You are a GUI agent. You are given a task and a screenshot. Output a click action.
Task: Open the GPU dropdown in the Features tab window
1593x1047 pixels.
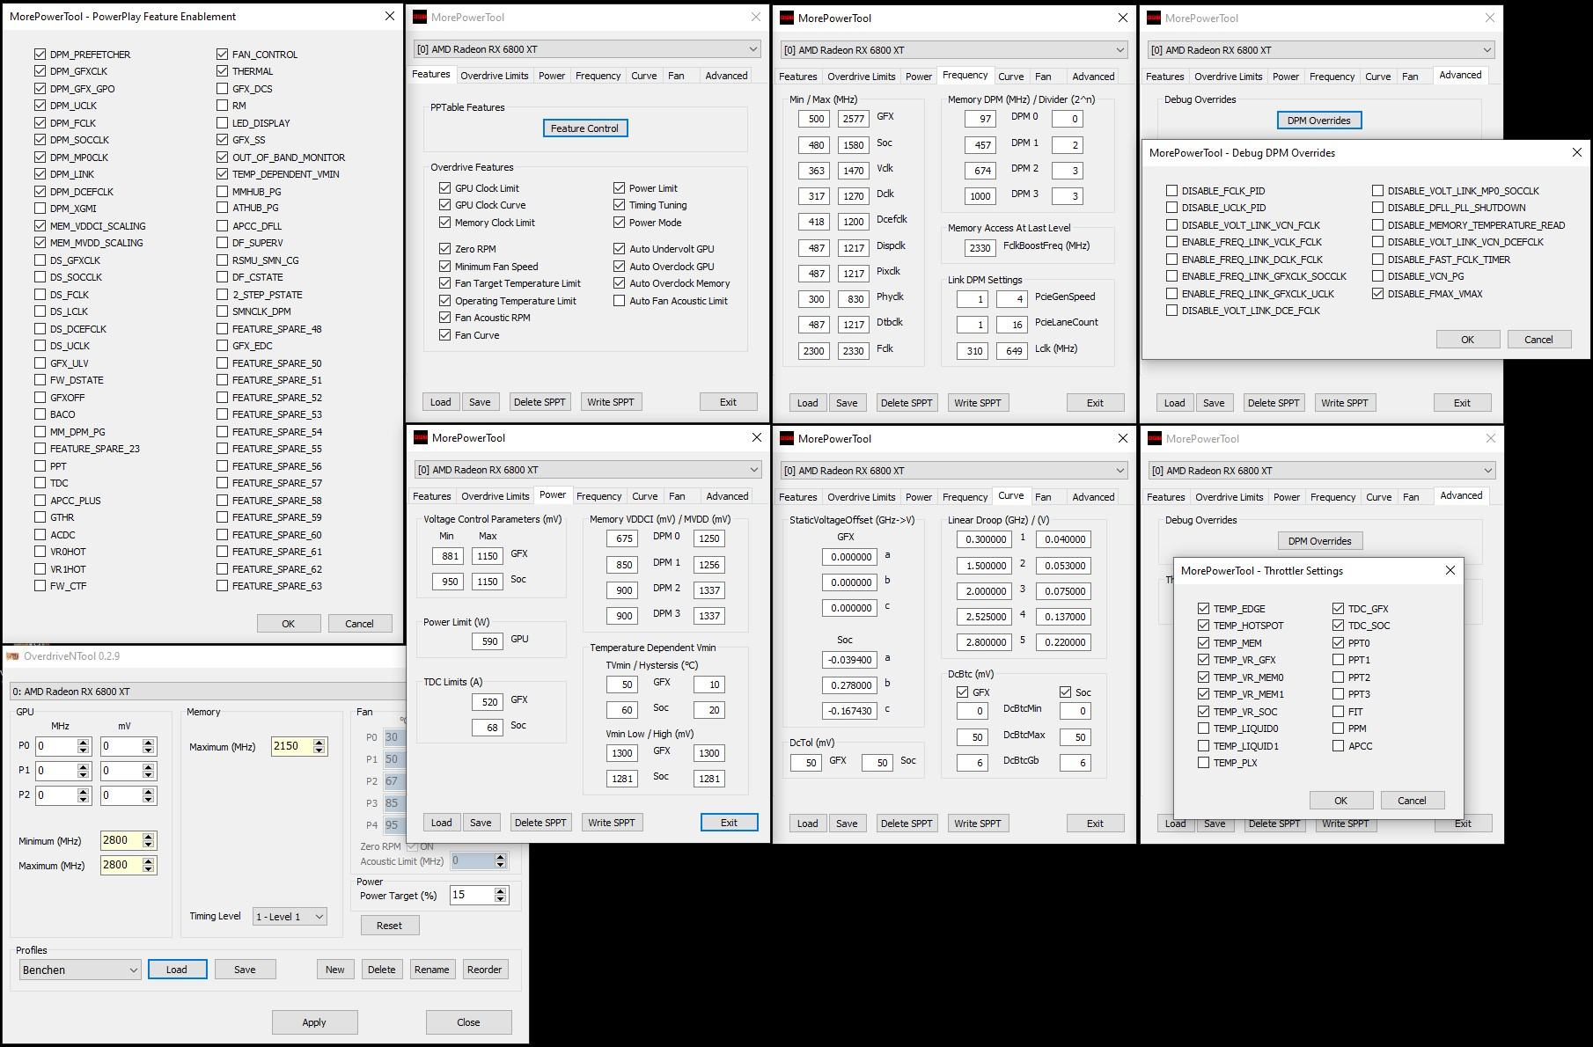pyautogui.click(x=587, y=49)
